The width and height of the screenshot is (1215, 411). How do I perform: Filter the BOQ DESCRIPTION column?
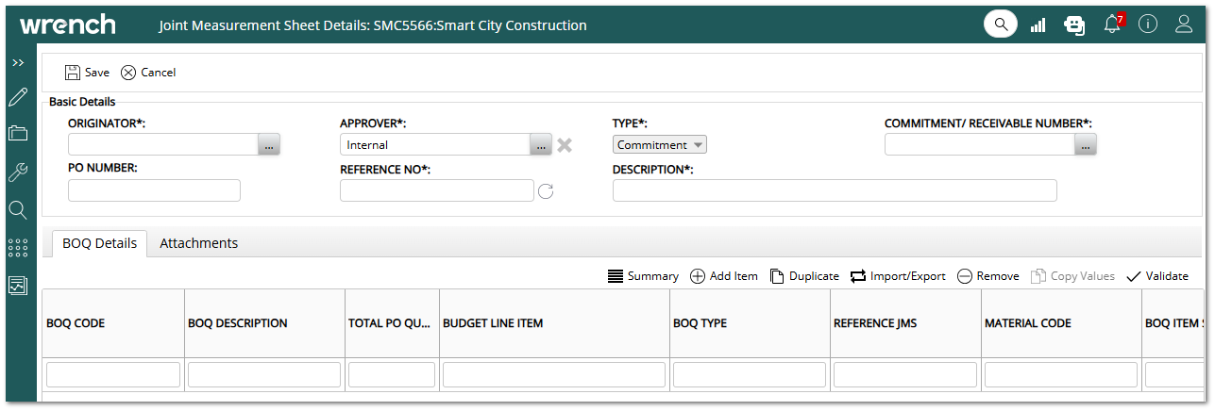pyautogui.click(x=264, y=375)
